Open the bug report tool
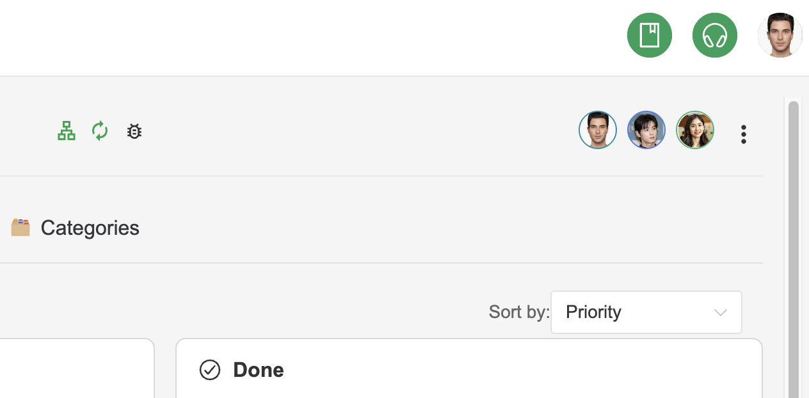809x398 pixels. pos(134,131)
